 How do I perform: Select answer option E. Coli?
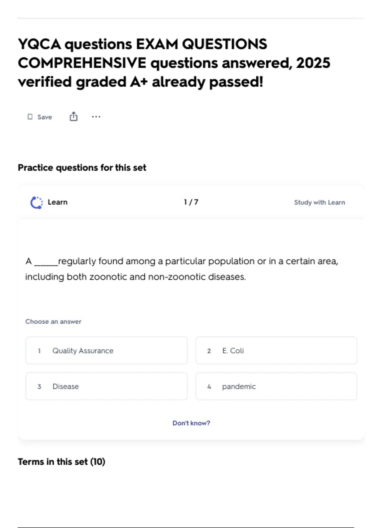[276, 350]
